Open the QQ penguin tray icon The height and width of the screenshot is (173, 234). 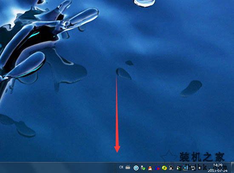click(171, 168)
